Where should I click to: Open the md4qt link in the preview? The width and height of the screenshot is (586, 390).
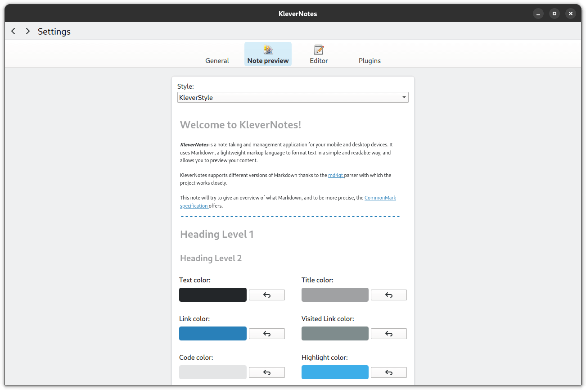[x=335, y=175]
